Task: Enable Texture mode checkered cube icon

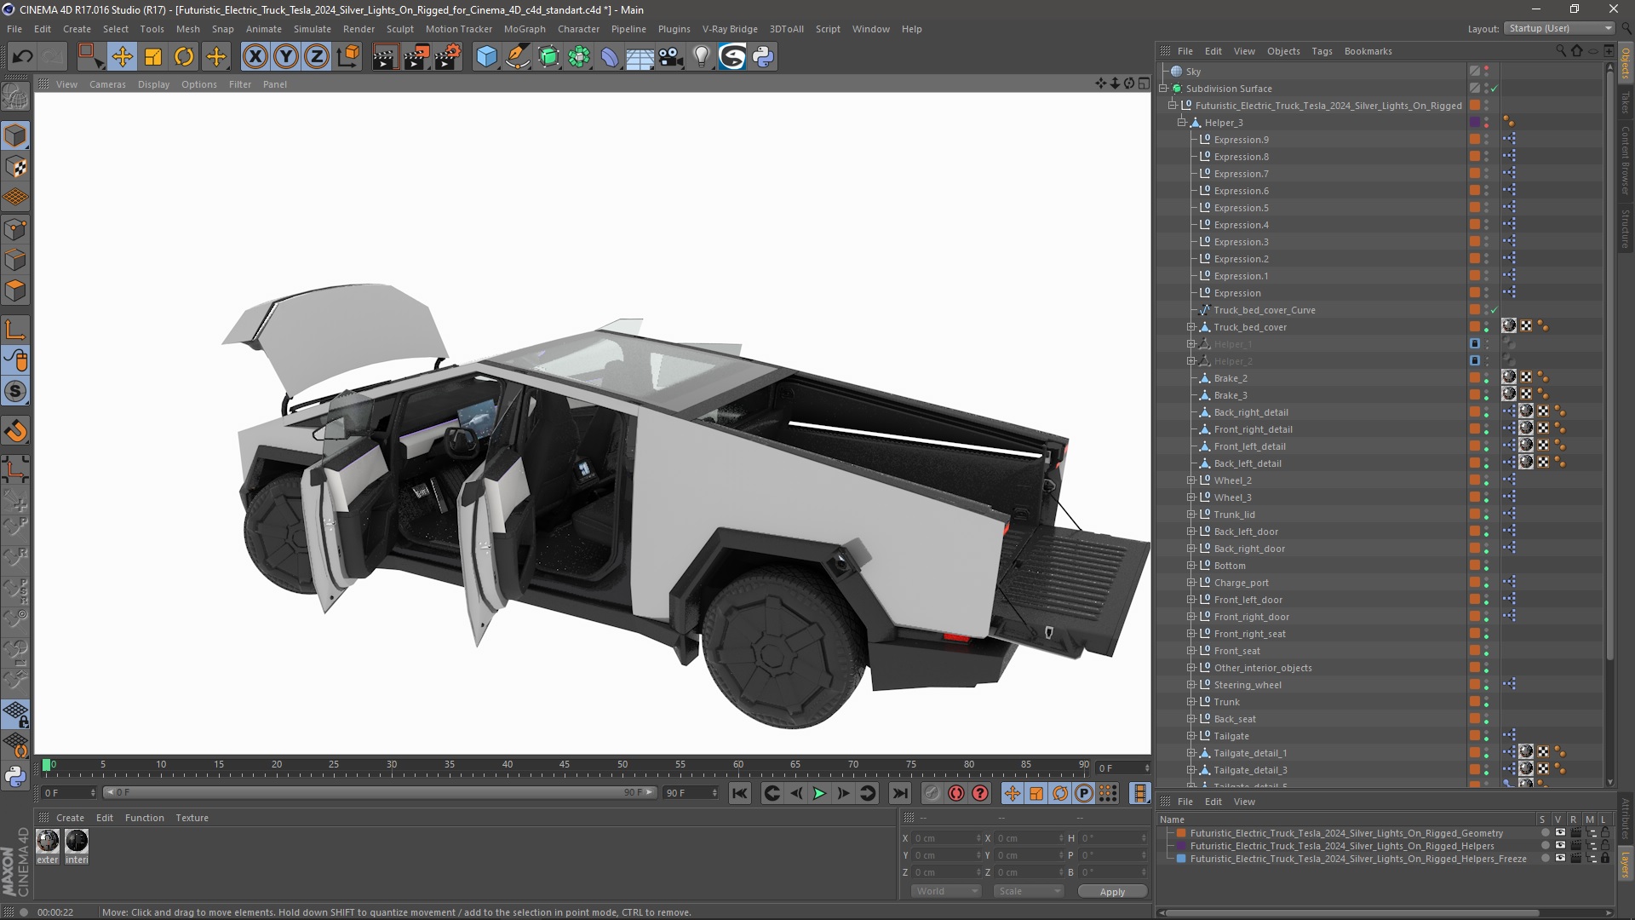Action: point(15,167)
